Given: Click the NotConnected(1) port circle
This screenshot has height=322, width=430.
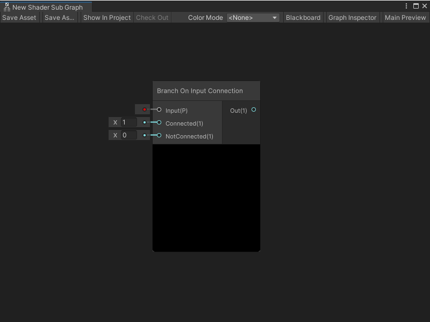Looking at the screenshot, I should (x=158, y=136).
